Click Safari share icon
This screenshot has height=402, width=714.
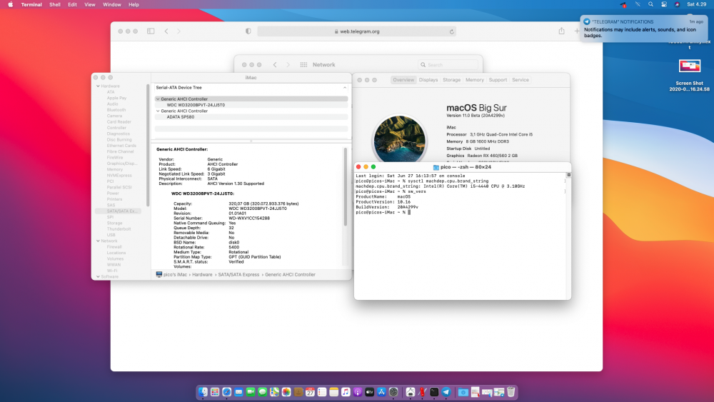tap(561, 31)
